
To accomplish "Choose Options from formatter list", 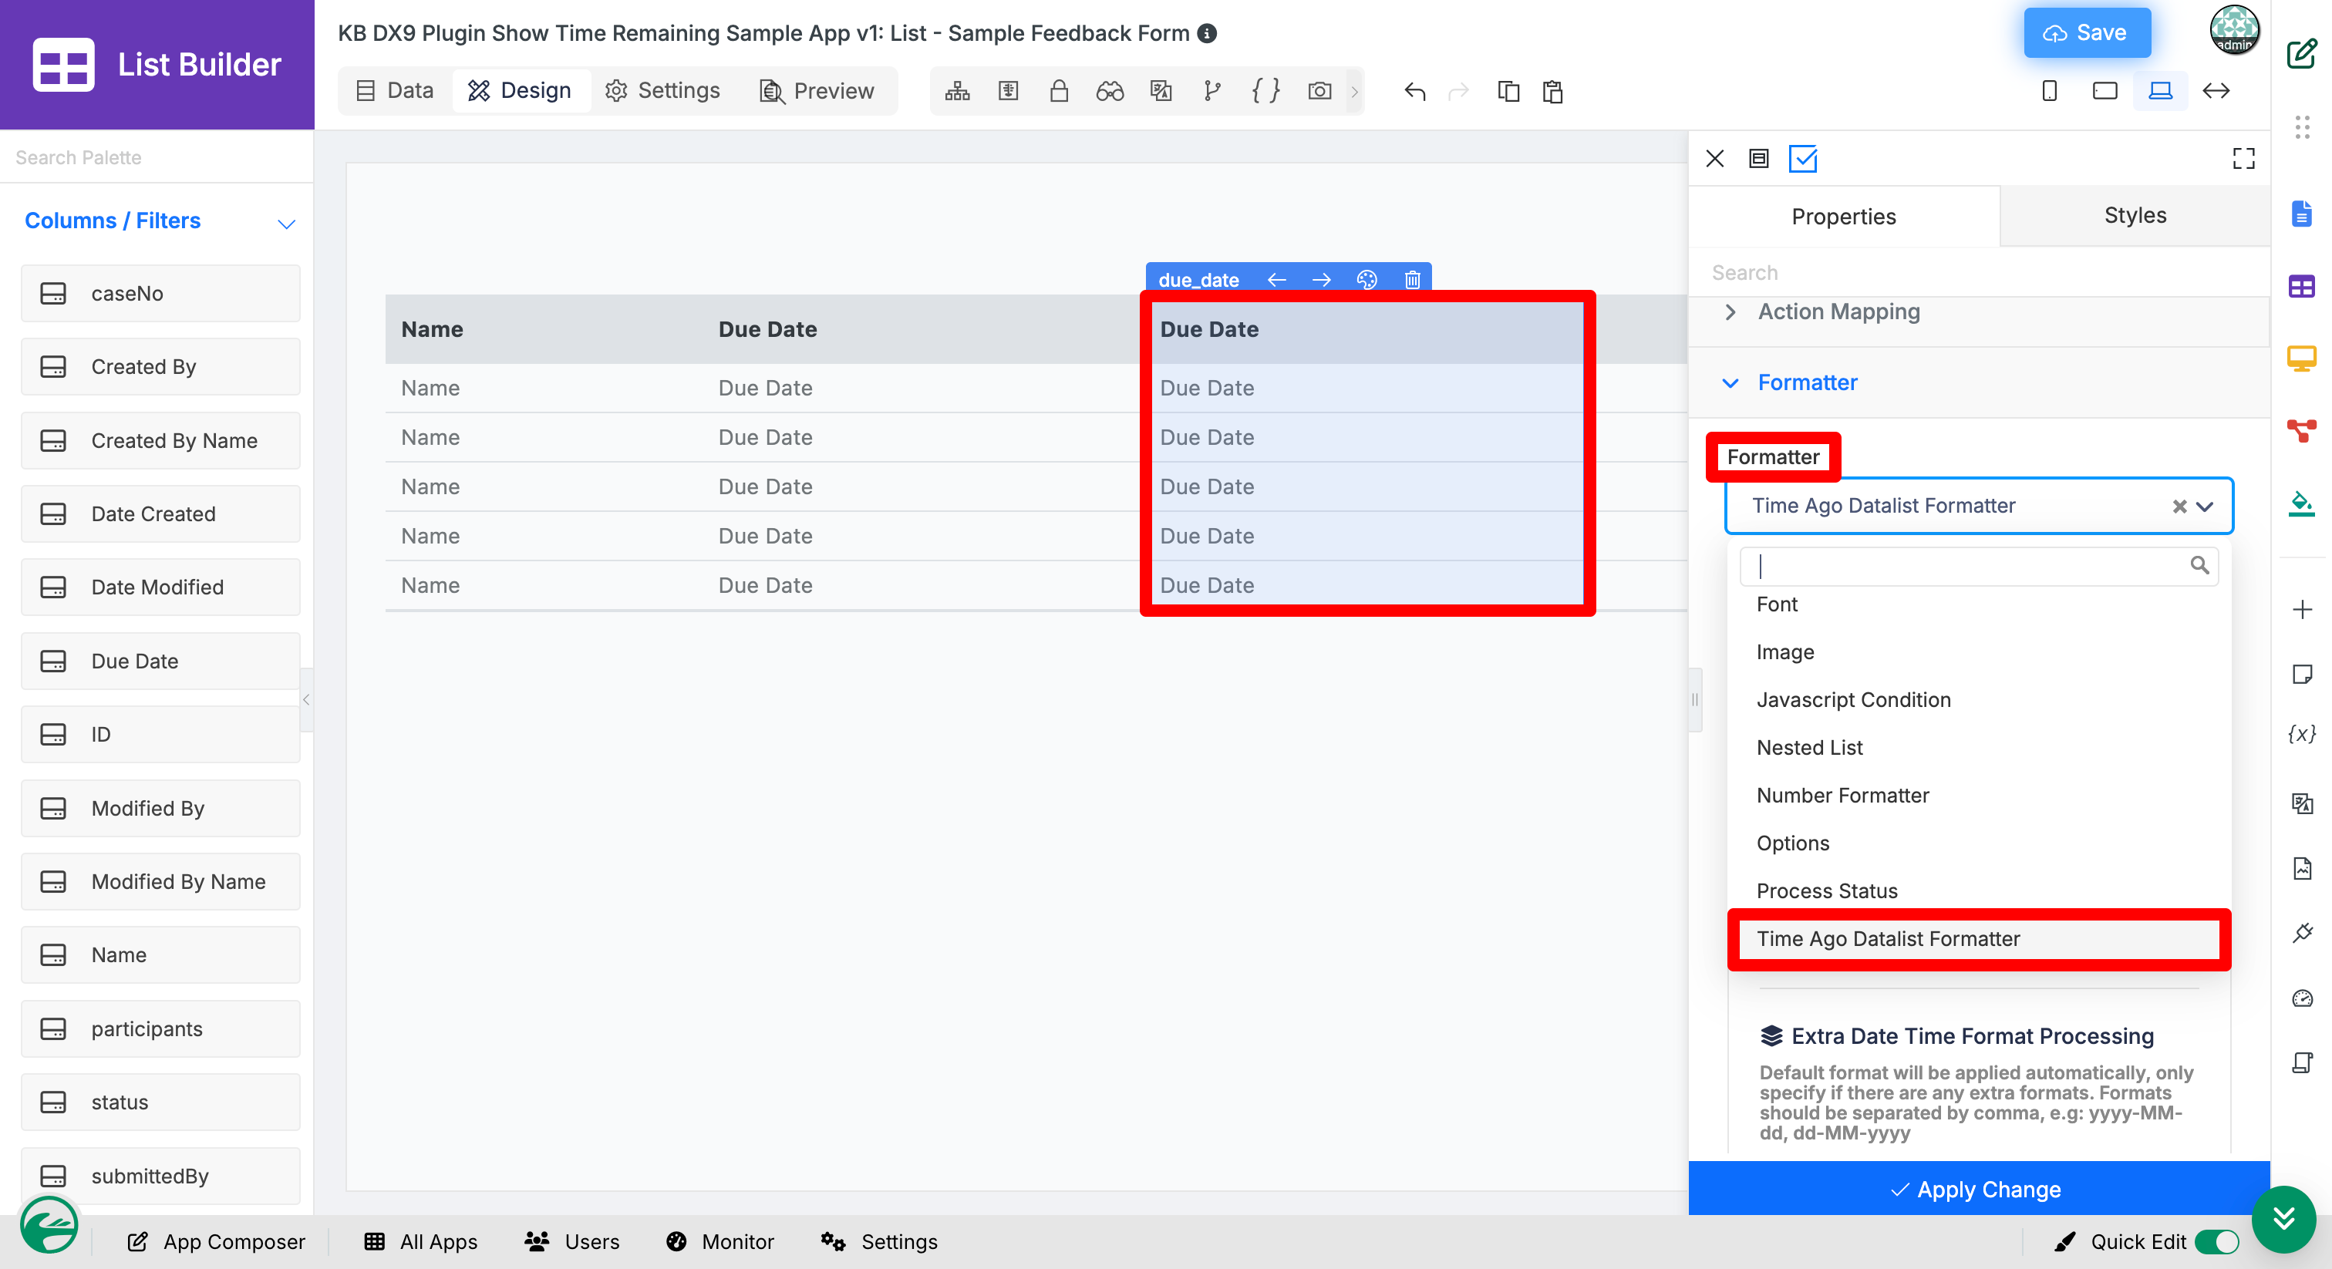I will (x=1979, y=843).
